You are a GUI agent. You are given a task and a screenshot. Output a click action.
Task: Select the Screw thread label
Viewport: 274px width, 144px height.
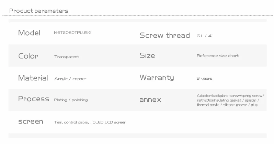click(164, 35)
